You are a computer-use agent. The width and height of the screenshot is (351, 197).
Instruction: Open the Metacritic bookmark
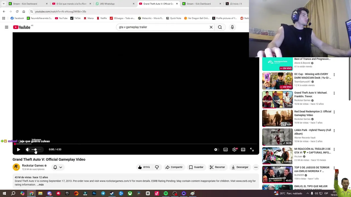click(x=151, y=18)
